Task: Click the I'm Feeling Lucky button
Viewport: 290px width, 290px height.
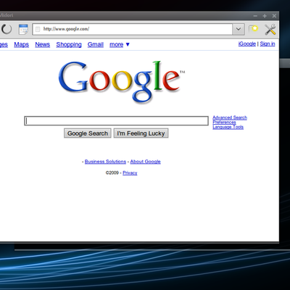Action: [141, 133]
